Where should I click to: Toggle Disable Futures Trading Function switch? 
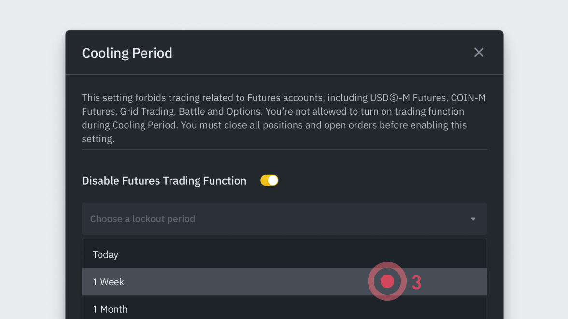point(269,181)
